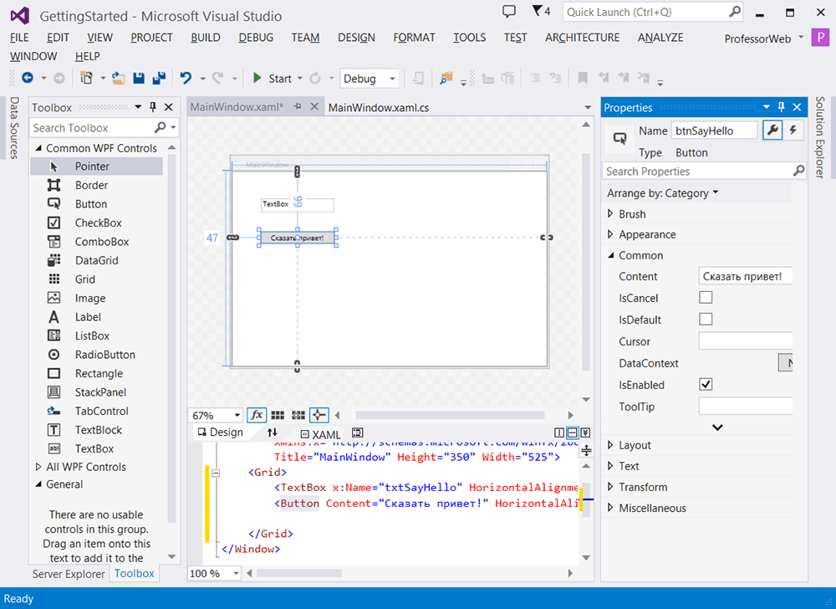This screenshot has width=836, height=609.
Task: Switch to horizontal split view
Action: (x=572, y=432)
